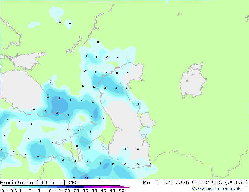
Task: Open the weatheronline.co.uk copyright link
Action: 216,188
